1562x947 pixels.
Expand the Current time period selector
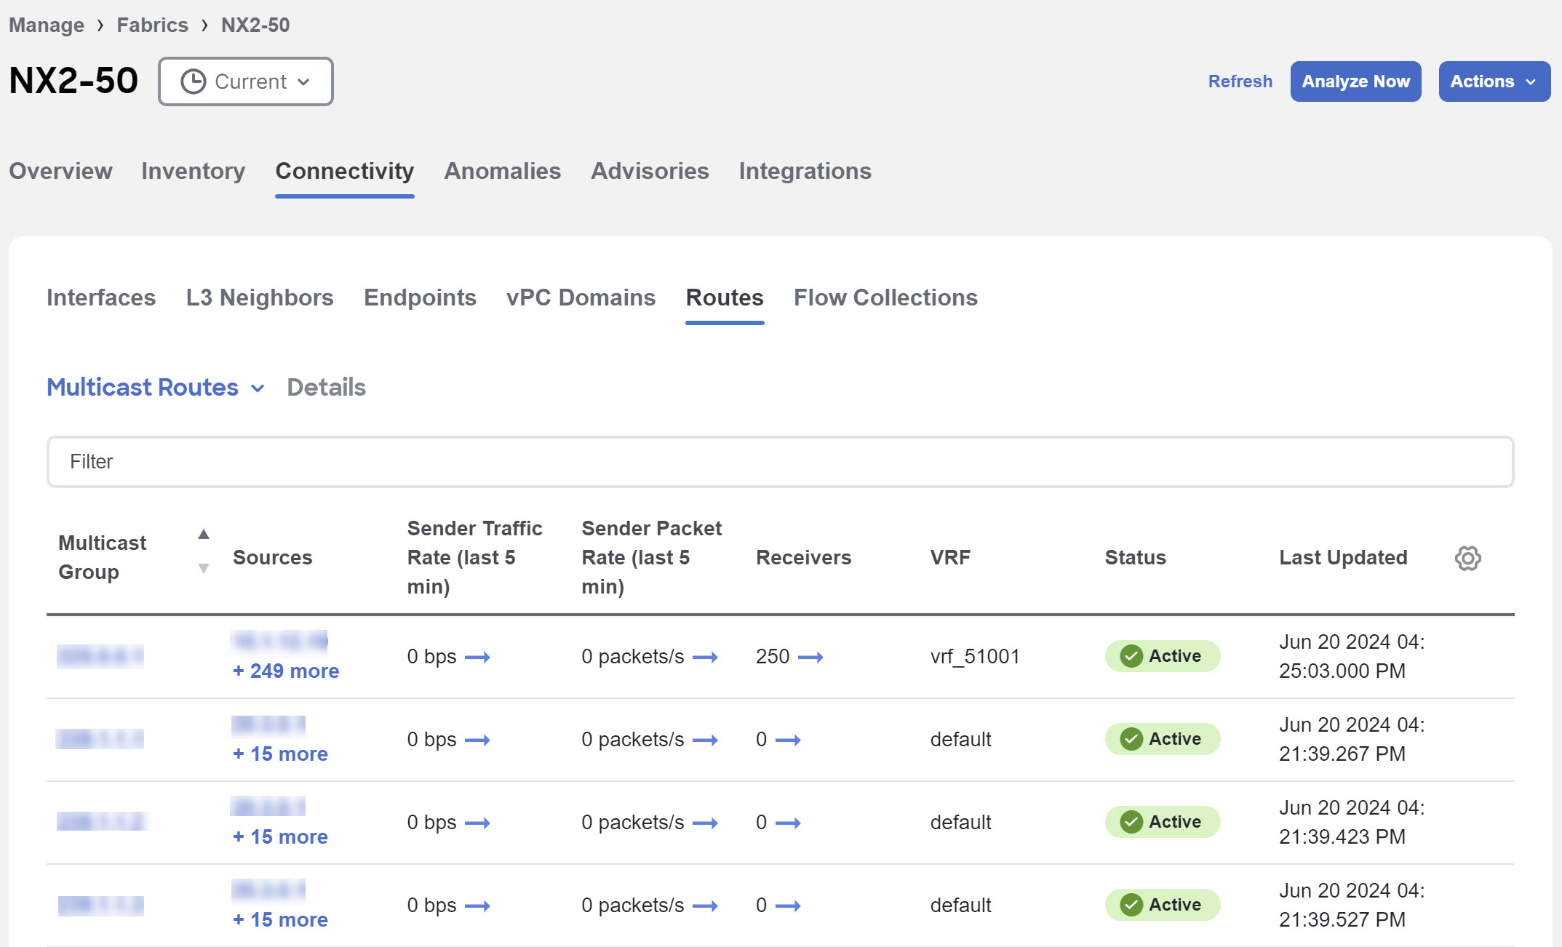pos(244,81)
